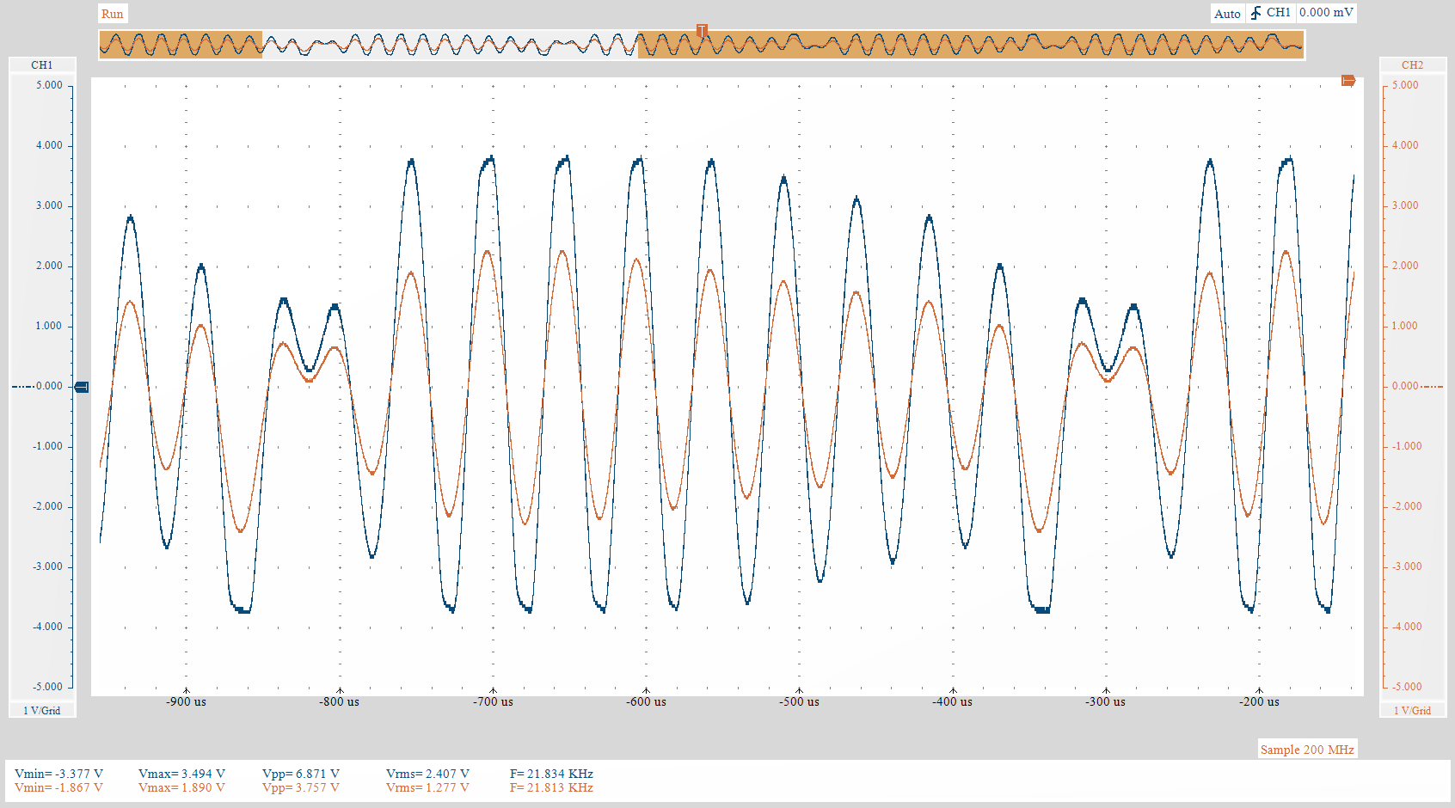Click the -600 us time axis label
Image resolution: width=1455 pixels, height=808 pixels.
coord(646,702)
